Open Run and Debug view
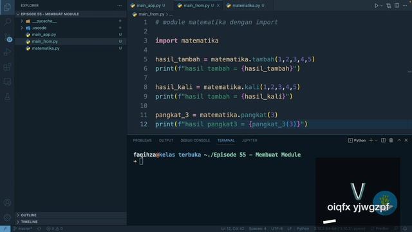 7,52
